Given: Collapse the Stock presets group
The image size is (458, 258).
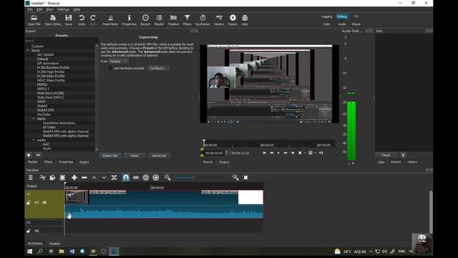Looking at the screenshot, I should [x=29, y=50].
